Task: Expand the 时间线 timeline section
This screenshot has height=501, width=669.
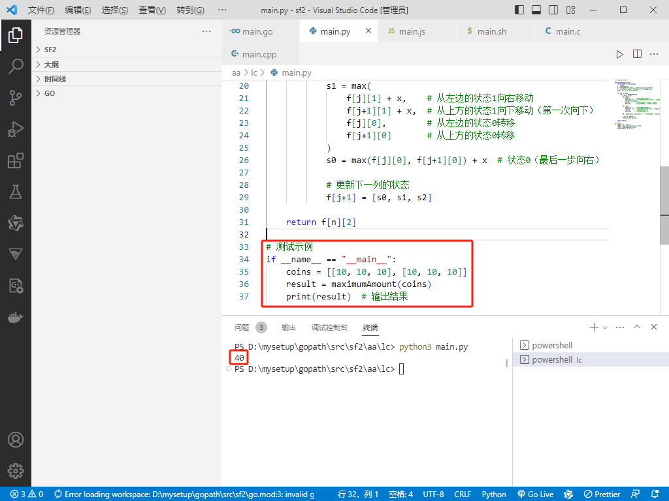Action: [126, 79]
